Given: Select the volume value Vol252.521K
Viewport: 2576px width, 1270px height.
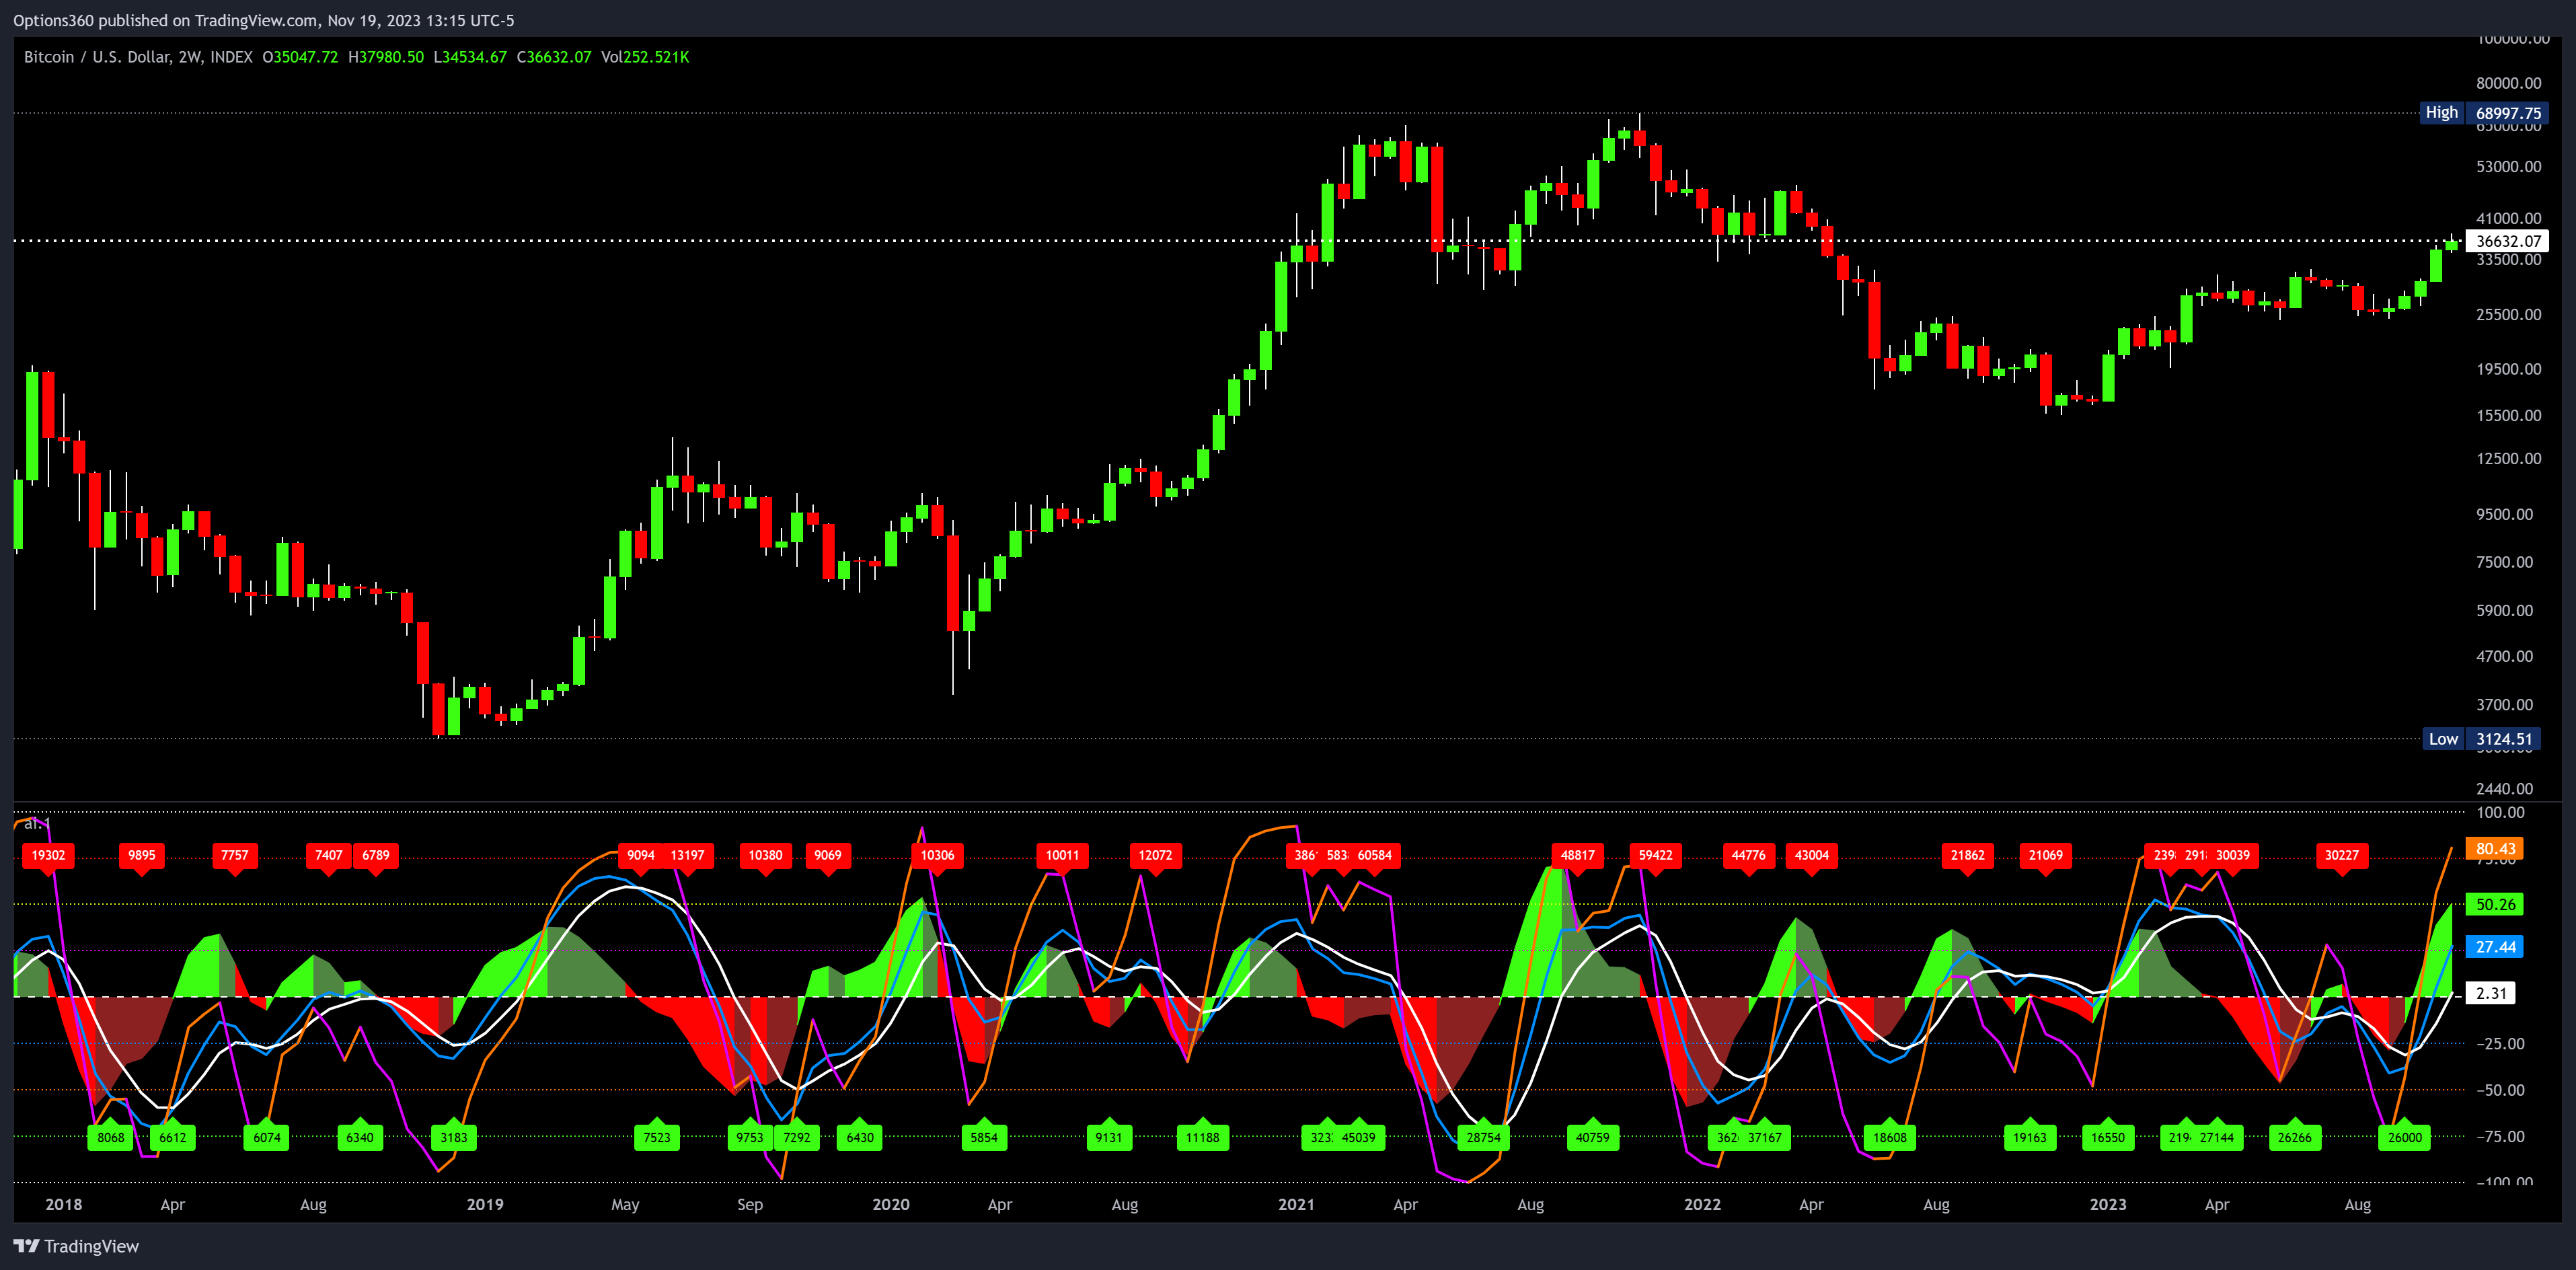Looking at the screenshot, I should [645, 57].
